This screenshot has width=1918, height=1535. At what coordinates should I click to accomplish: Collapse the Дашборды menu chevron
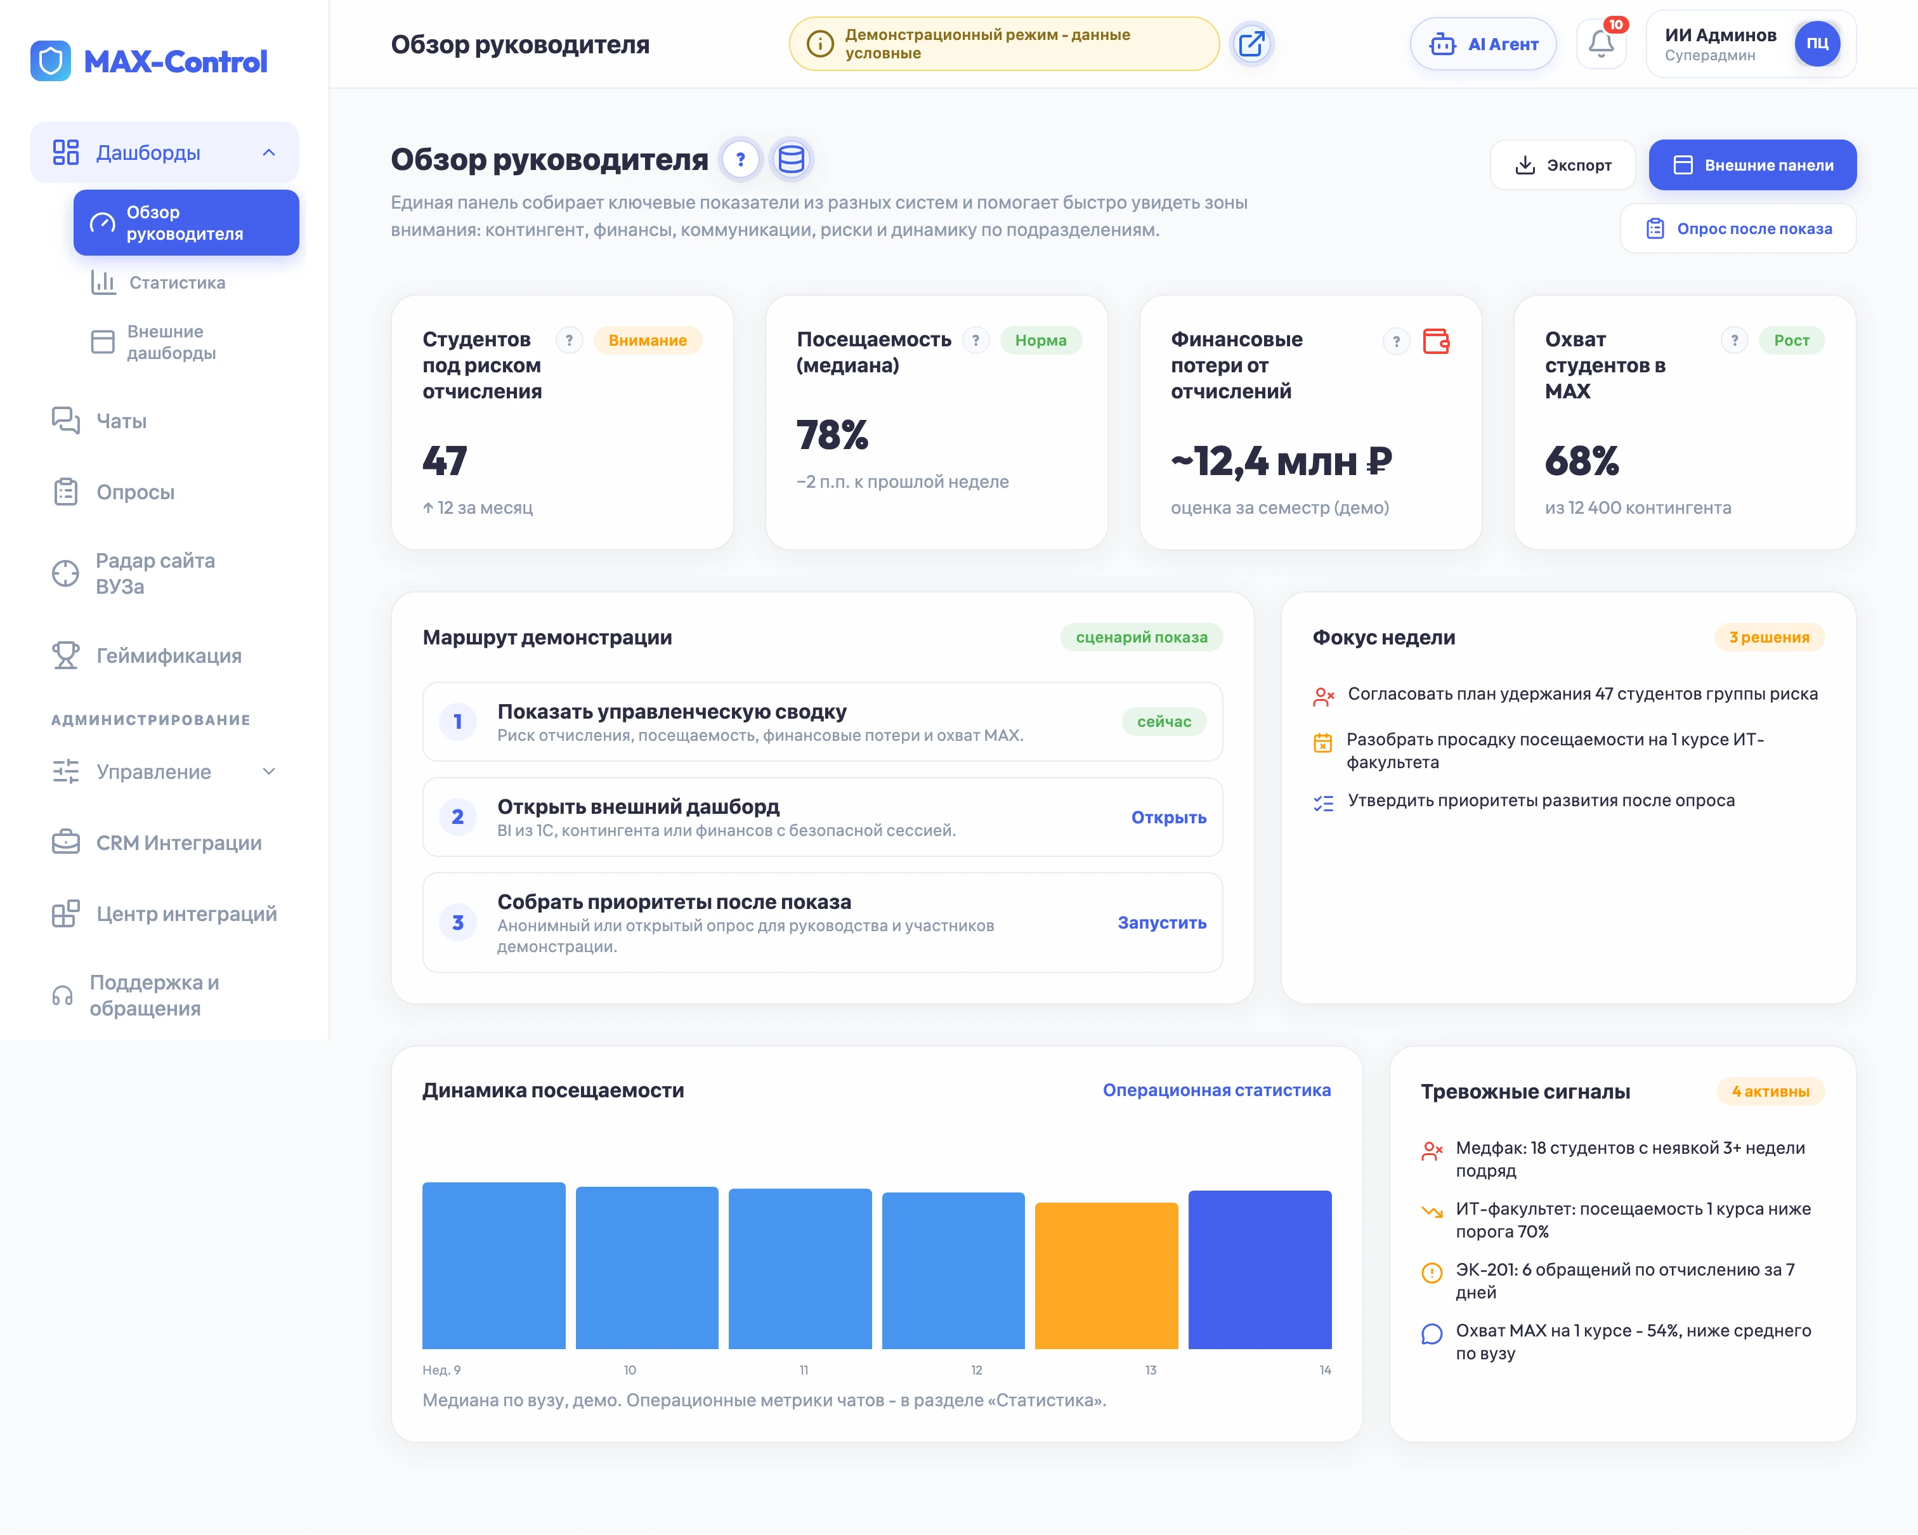pyautogui.click(x=269, y=153)
